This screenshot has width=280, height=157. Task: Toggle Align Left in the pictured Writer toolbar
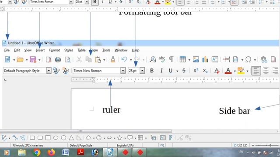pyautogui.click(x=256, y=71)
